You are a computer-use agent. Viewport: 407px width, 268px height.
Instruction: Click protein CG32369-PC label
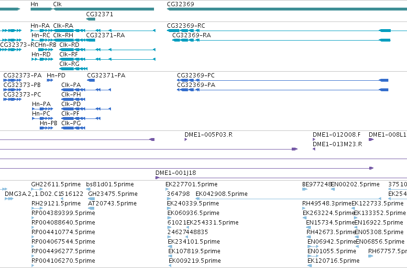196,75
